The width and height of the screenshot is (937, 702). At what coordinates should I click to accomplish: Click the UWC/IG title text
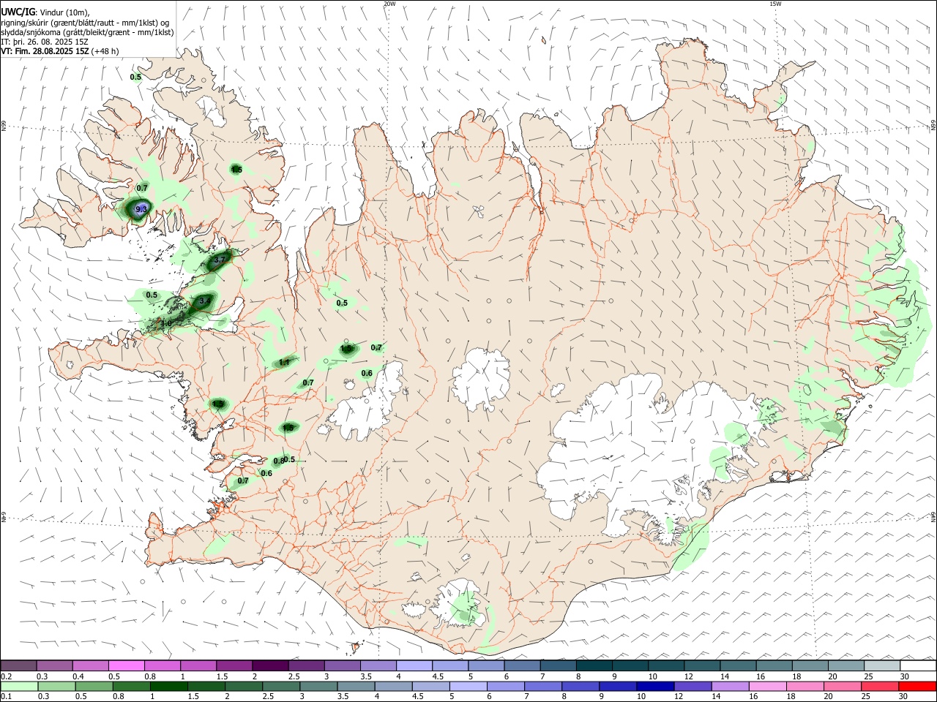(18, 12)
